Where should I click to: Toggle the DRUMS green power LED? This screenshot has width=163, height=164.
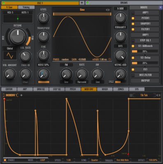88,3
